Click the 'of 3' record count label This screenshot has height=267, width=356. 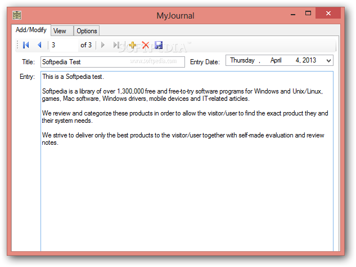[x=86, y=45]
